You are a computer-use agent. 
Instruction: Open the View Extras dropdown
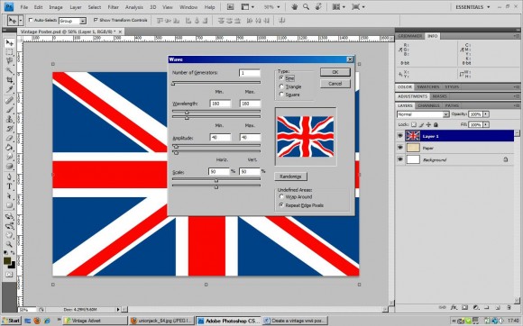[247, 7]
